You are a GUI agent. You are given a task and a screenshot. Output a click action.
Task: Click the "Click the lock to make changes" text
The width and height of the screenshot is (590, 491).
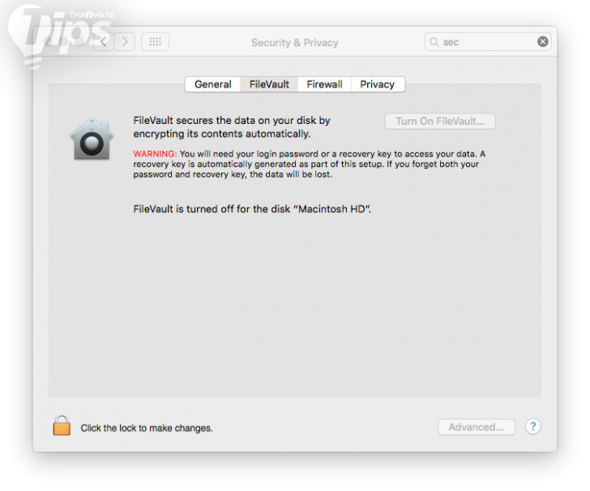pyautogui.click(x=147, y=428)
